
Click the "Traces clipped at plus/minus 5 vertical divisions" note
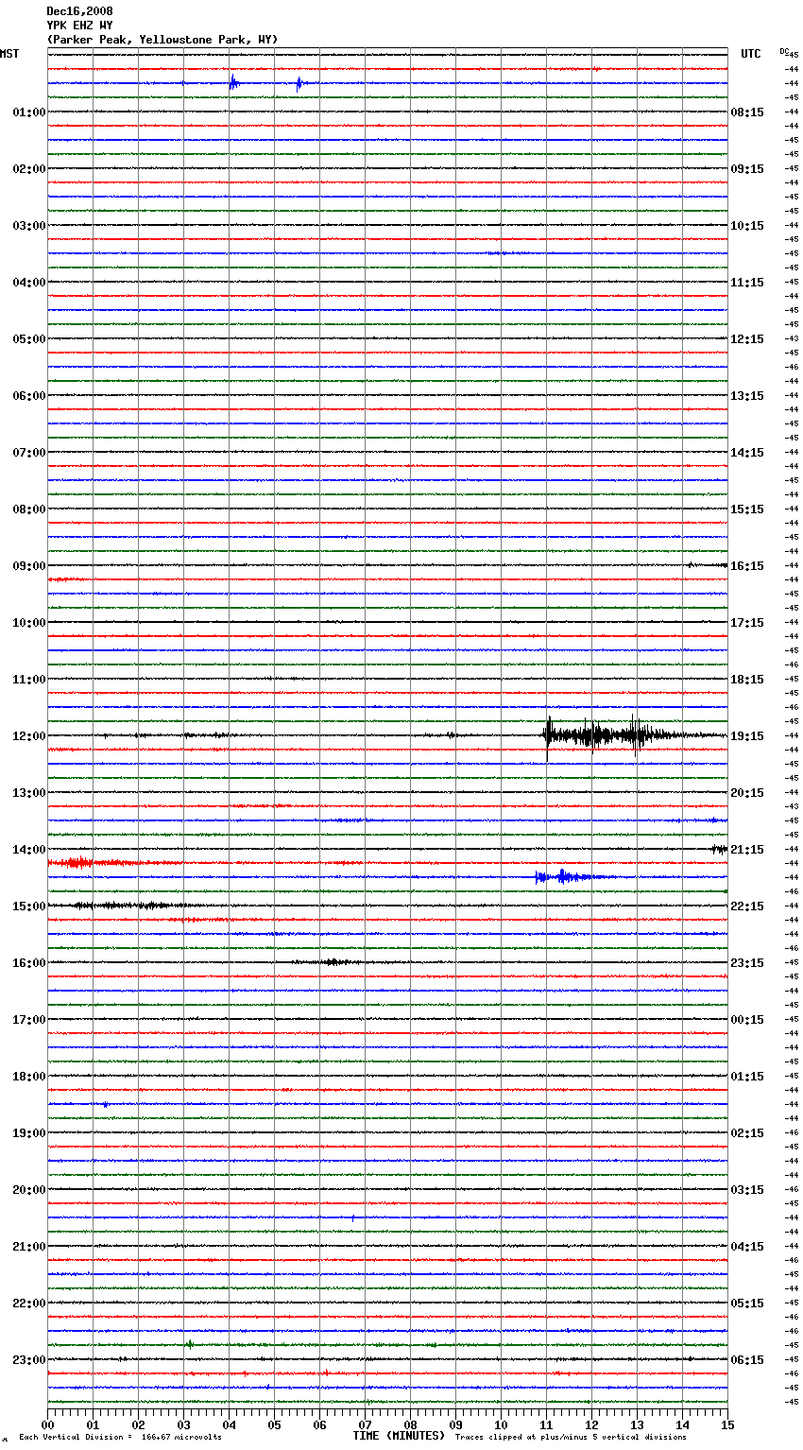click(571, 1438)
